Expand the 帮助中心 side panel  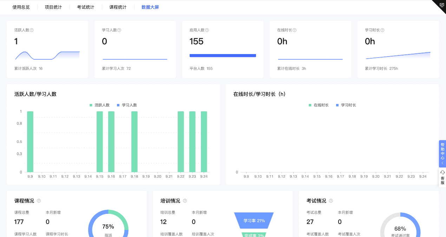tap(442, 154)
